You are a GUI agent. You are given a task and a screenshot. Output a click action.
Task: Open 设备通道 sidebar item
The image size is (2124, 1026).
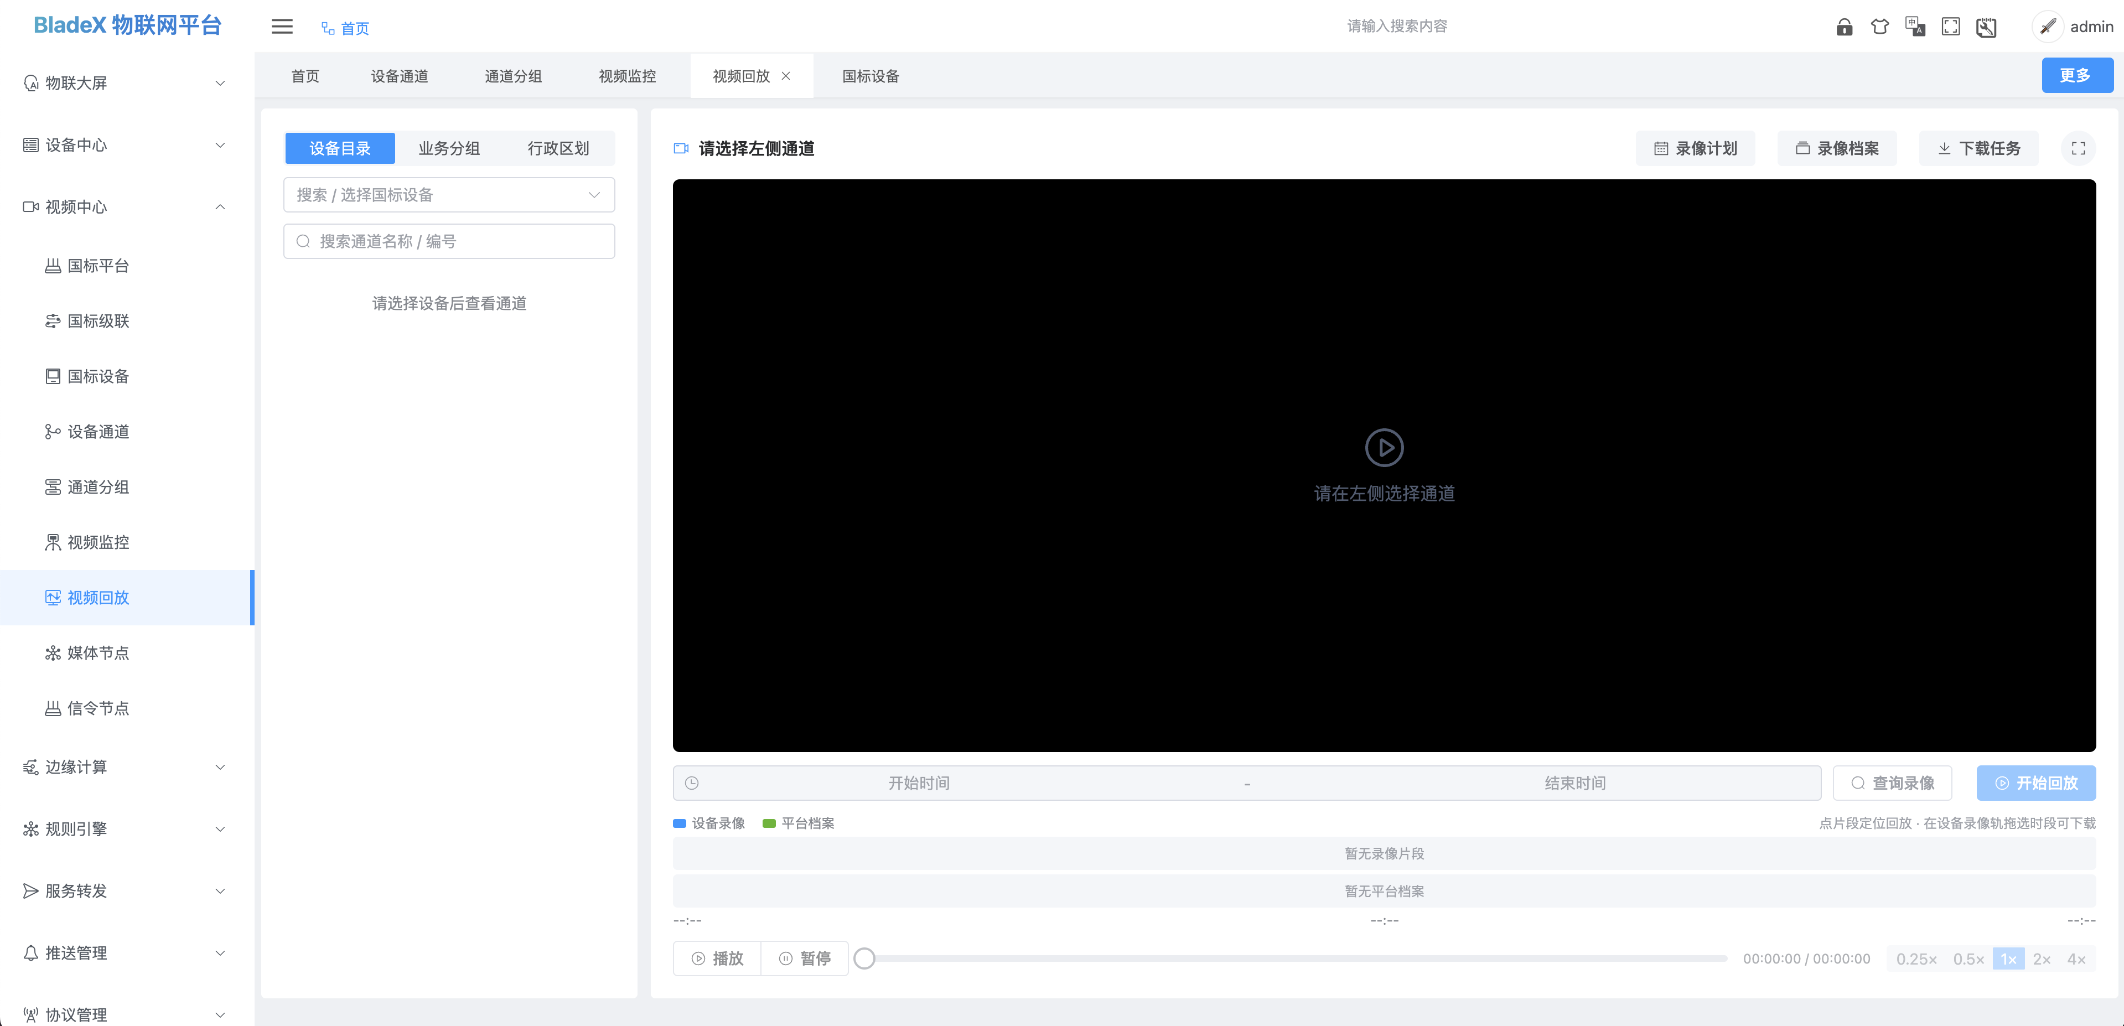click(x=126, y=431)
